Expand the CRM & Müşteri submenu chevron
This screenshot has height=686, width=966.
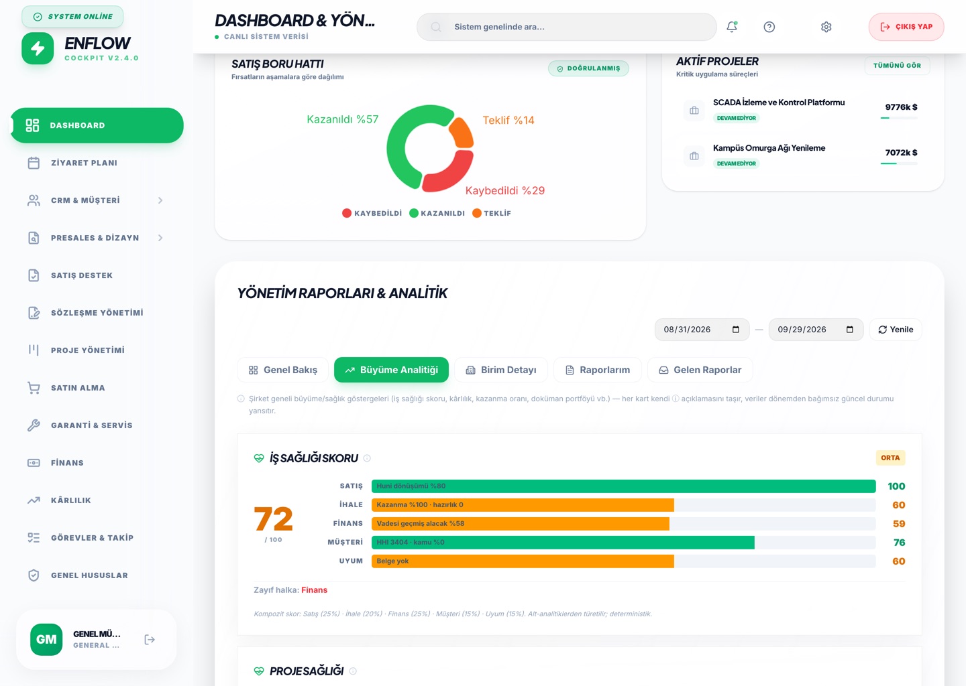[160, 200]
